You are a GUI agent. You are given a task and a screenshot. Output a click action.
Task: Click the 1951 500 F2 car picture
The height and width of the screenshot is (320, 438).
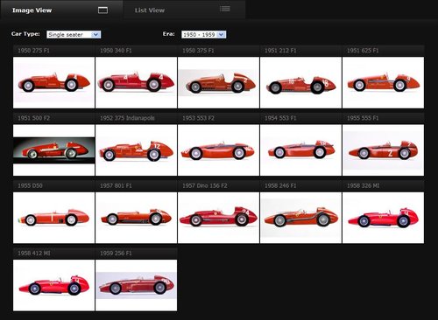click(54, 150)
